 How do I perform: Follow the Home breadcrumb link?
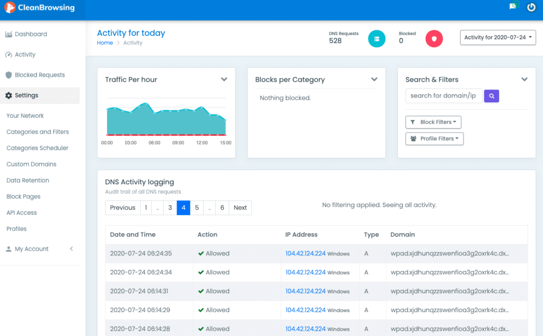click(105, 42)
